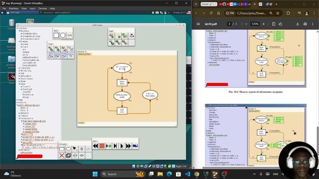Click zoom in plus in PDF viewer

(x=264, y=24)
